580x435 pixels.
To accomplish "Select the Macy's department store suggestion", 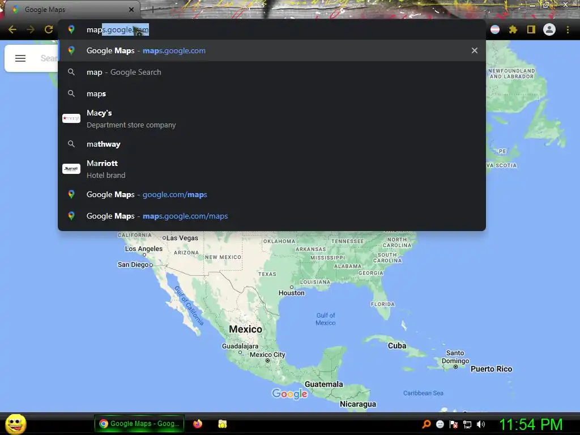I will (271, 119).
